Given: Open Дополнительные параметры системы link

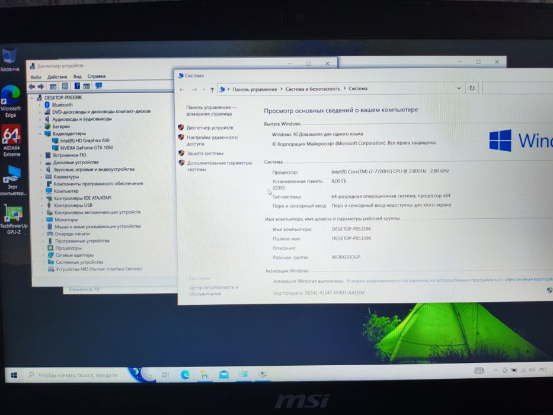Looking at the screenshot, I should pyautogui.click(x=219, y=166).
